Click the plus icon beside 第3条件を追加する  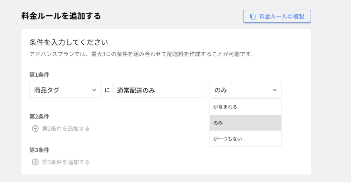coord(35,162)
